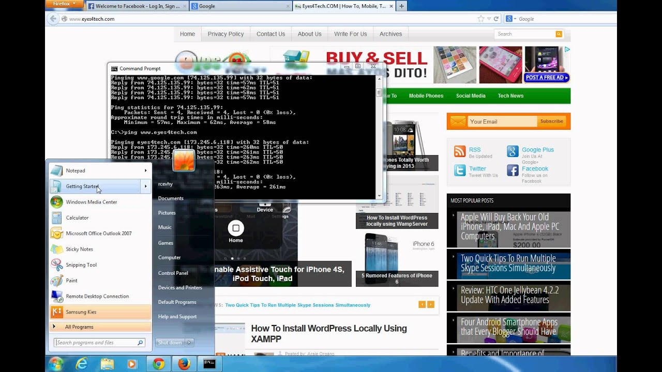Viewport: 662px width, 372px height.
Task: Click the Twitter bird icon
Action: coord(460,171)
